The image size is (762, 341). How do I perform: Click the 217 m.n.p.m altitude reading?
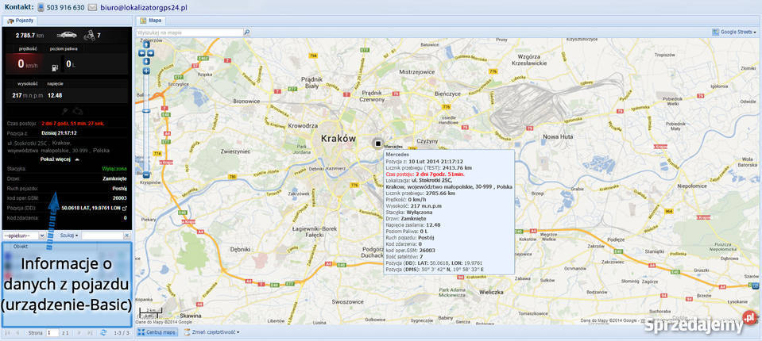tap(28, 95)
